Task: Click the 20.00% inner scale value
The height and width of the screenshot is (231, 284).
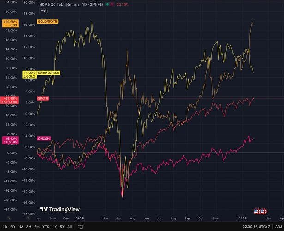Action: tap(29, 2)
